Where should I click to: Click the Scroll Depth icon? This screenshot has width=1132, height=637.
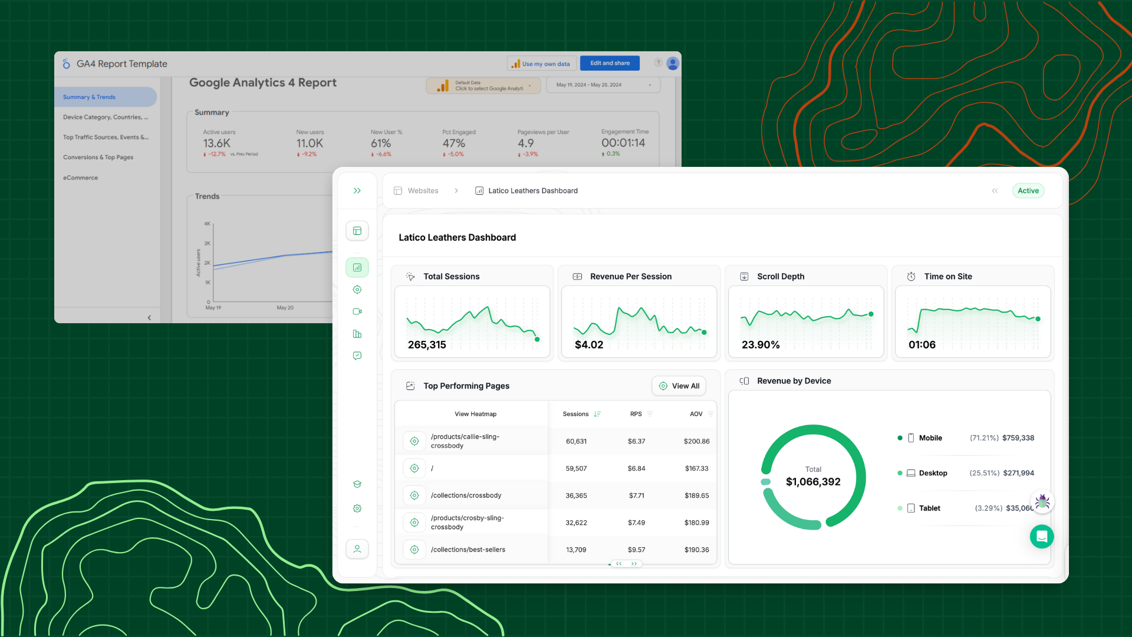(x=744, y=277)
